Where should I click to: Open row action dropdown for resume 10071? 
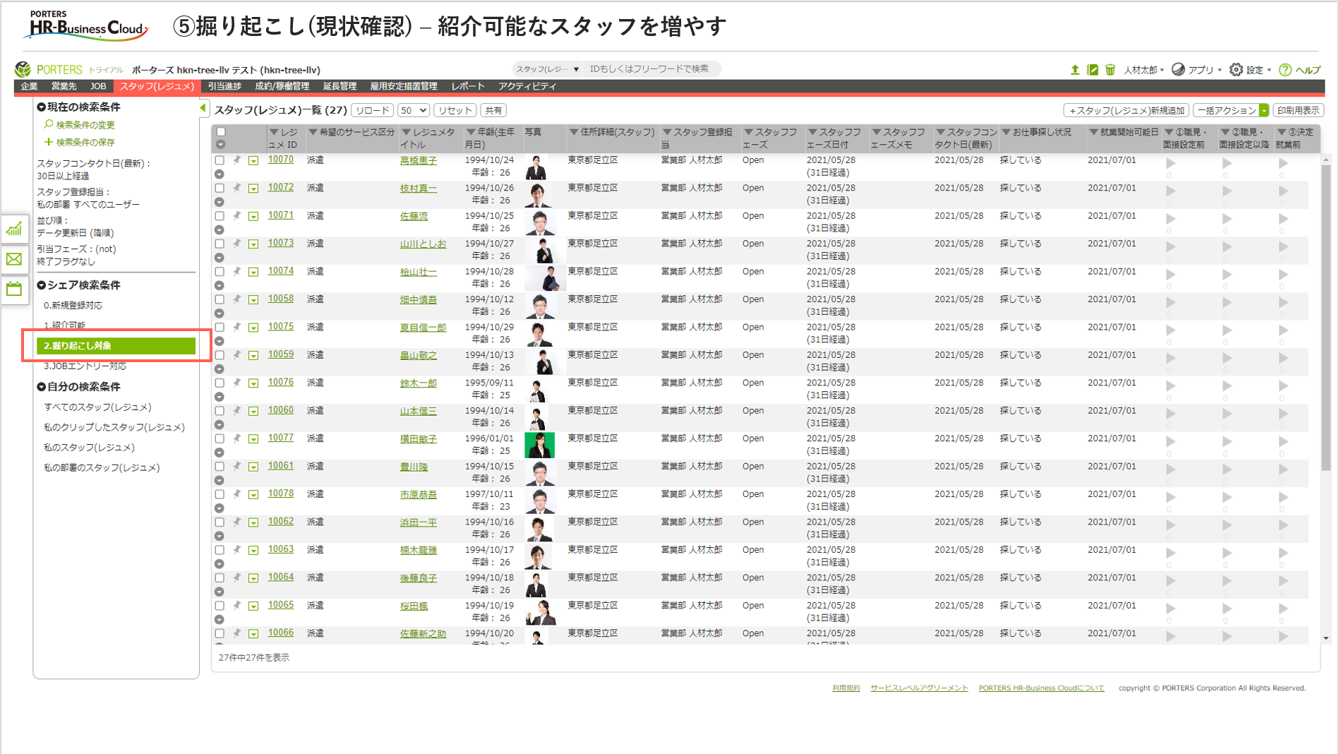(253, 217)
